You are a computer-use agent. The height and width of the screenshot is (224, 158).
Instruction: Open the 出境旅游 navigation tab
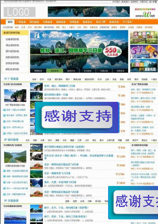[x=48, y=22]
